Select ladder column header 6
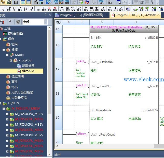The height and width of the screenshot is (158, 164). (102, 22)
